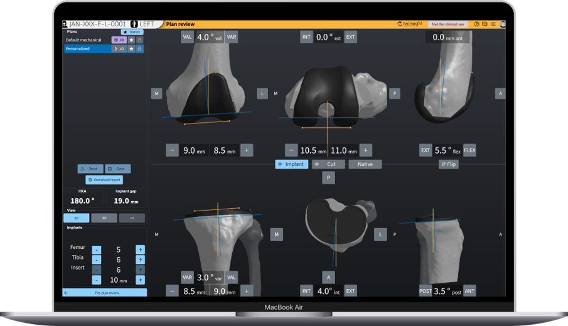The width and height of the screenshot is (568, 326).
Task: Open the comments chat icon
Action: [485, 24]
